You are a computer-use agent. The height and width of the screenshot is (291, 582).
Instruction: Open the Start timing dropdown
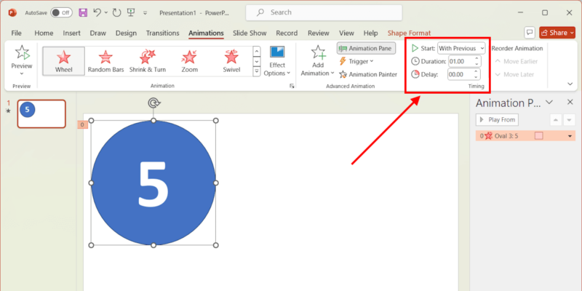click(x=461, y=48)
